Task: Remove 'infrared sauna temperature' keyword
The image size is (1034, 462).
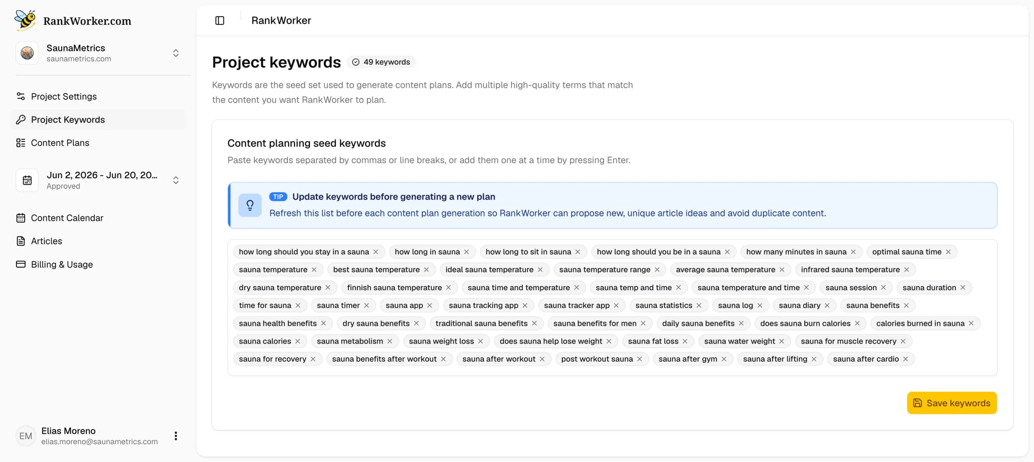Action: coord(906,270)
